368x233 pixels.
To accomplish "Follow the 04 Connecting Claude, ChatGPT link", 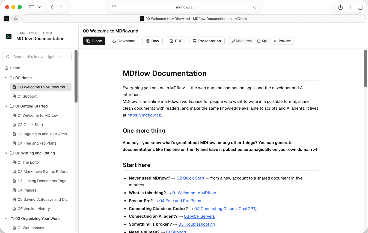I will [226, 209].
